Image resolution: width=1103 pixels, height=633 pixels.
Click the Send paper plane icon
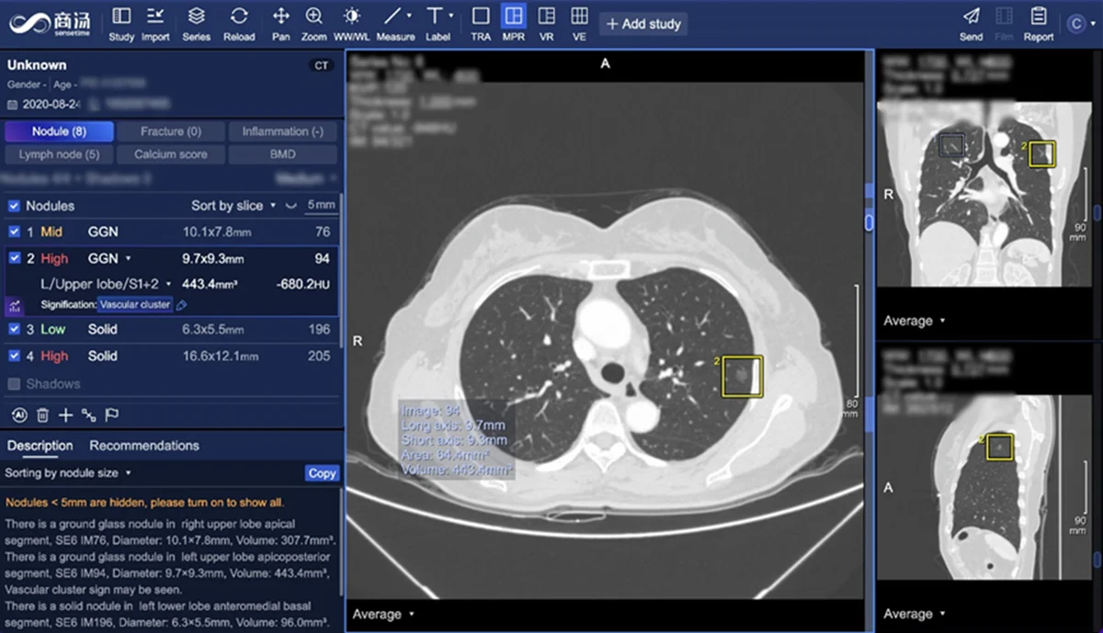click(971, 23)
